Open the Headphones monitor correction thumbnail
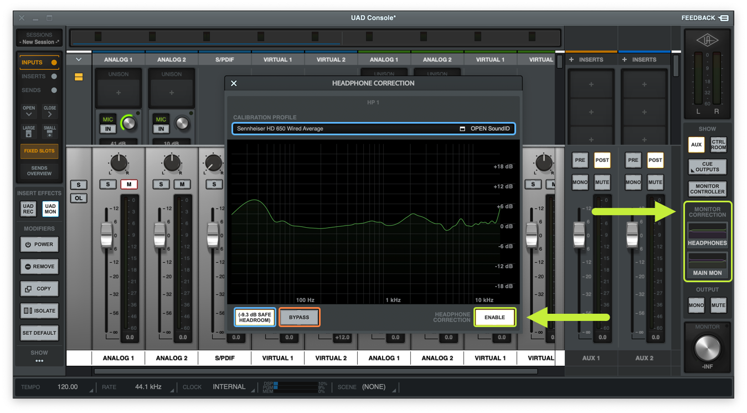This screenshot has height=413, width=747. 707,231
